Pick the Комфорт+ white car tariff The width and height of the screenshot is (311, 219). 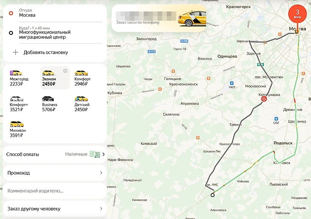tap(17, 98)
